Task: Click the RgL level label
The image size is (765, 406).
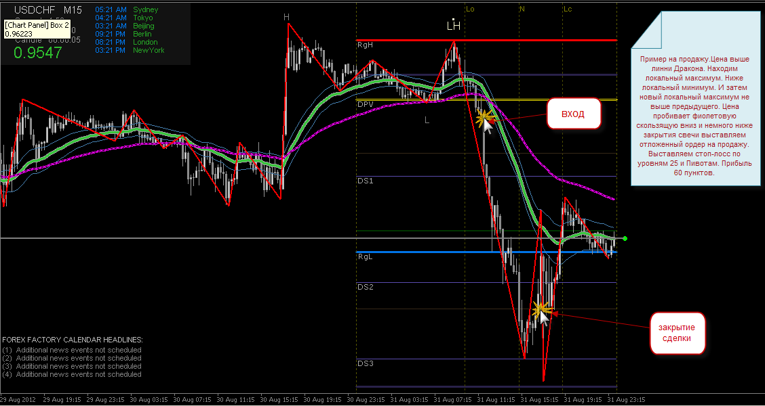Action: click(x=364, y=256)
